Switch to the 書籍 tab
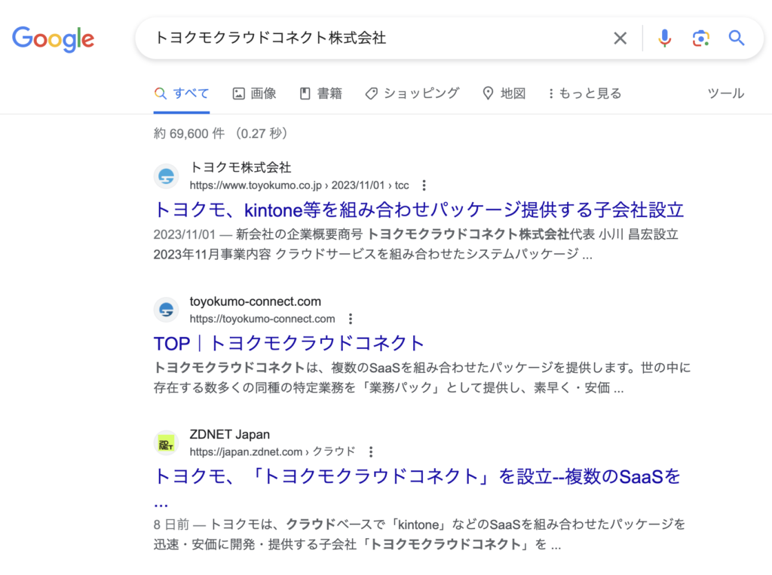The height and width of the screenshot is (575, 772). pyautogui.click(x=321, y=93)
